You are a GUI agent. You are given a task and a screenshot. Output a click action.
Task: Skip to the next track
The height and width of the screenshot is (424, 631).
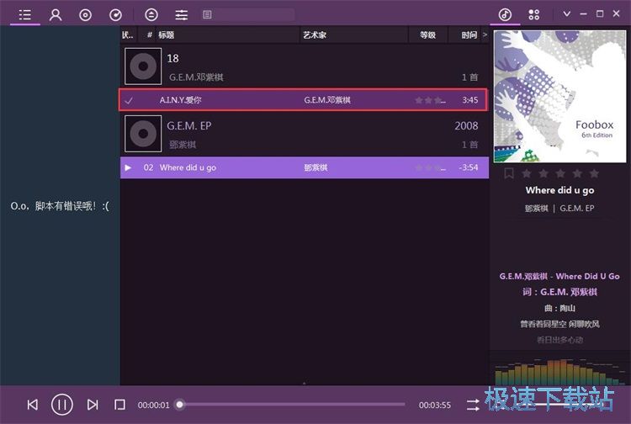point(93,405)
